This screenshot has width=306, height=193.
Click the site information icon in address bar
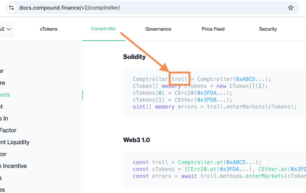coord(11,8)
